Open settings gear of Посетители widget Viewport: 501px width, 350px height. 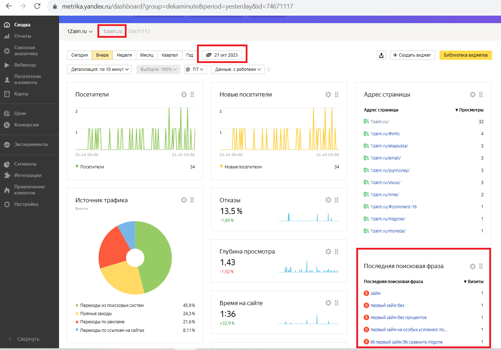[x=184, y=95]
